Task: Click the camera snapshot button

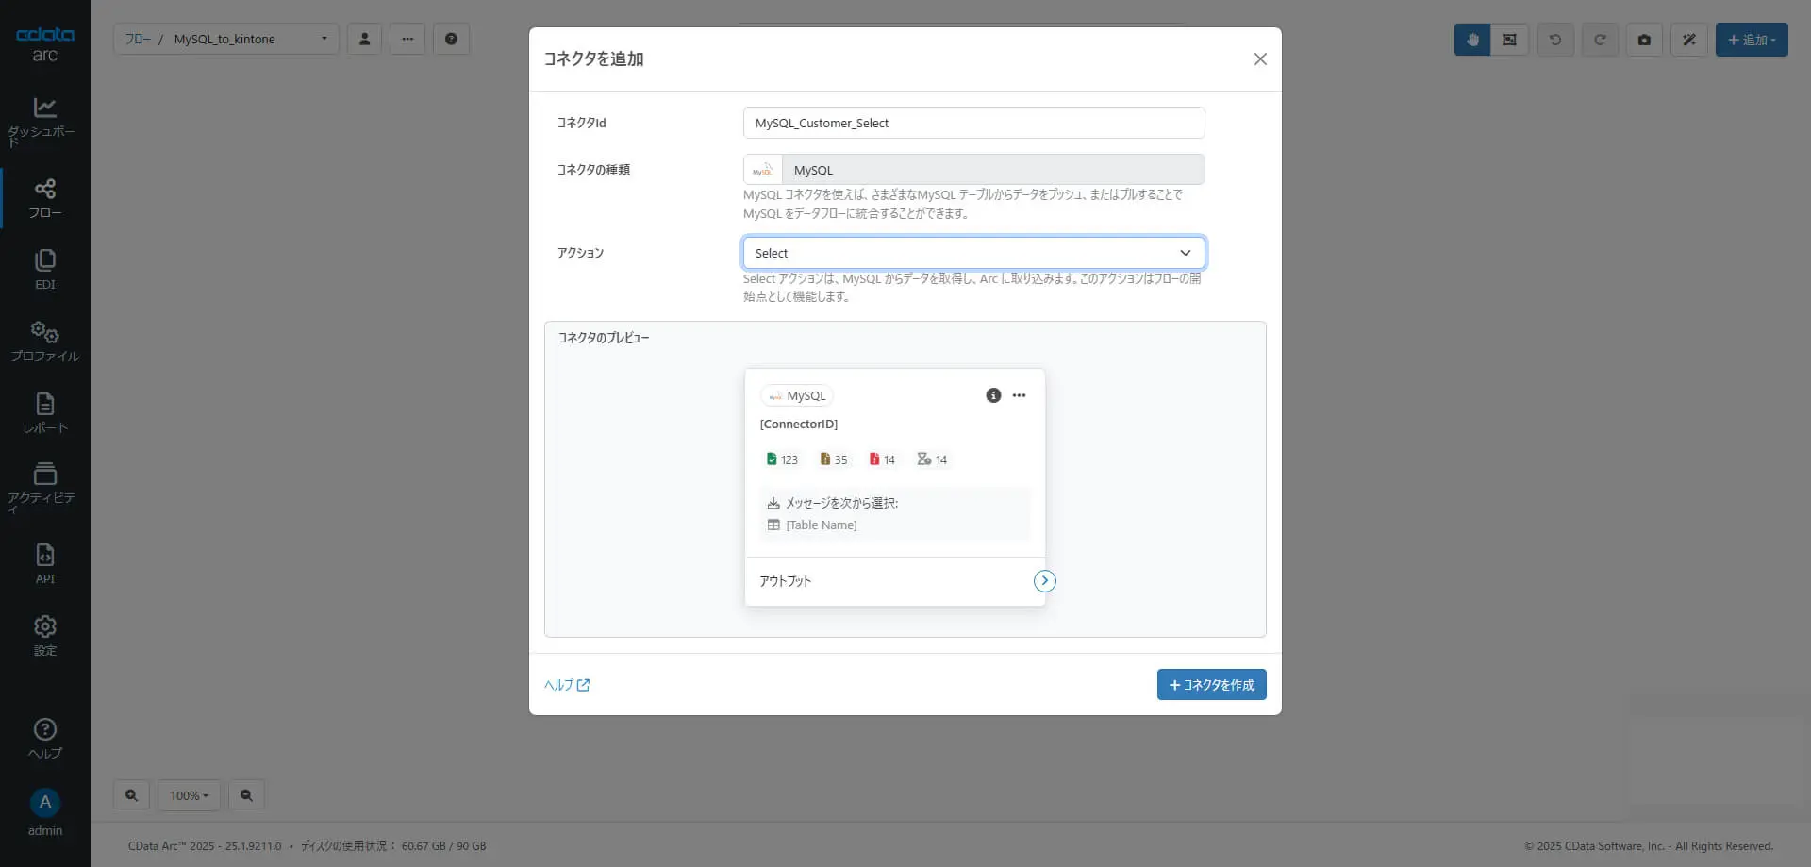Action: tap(1644, 40)
